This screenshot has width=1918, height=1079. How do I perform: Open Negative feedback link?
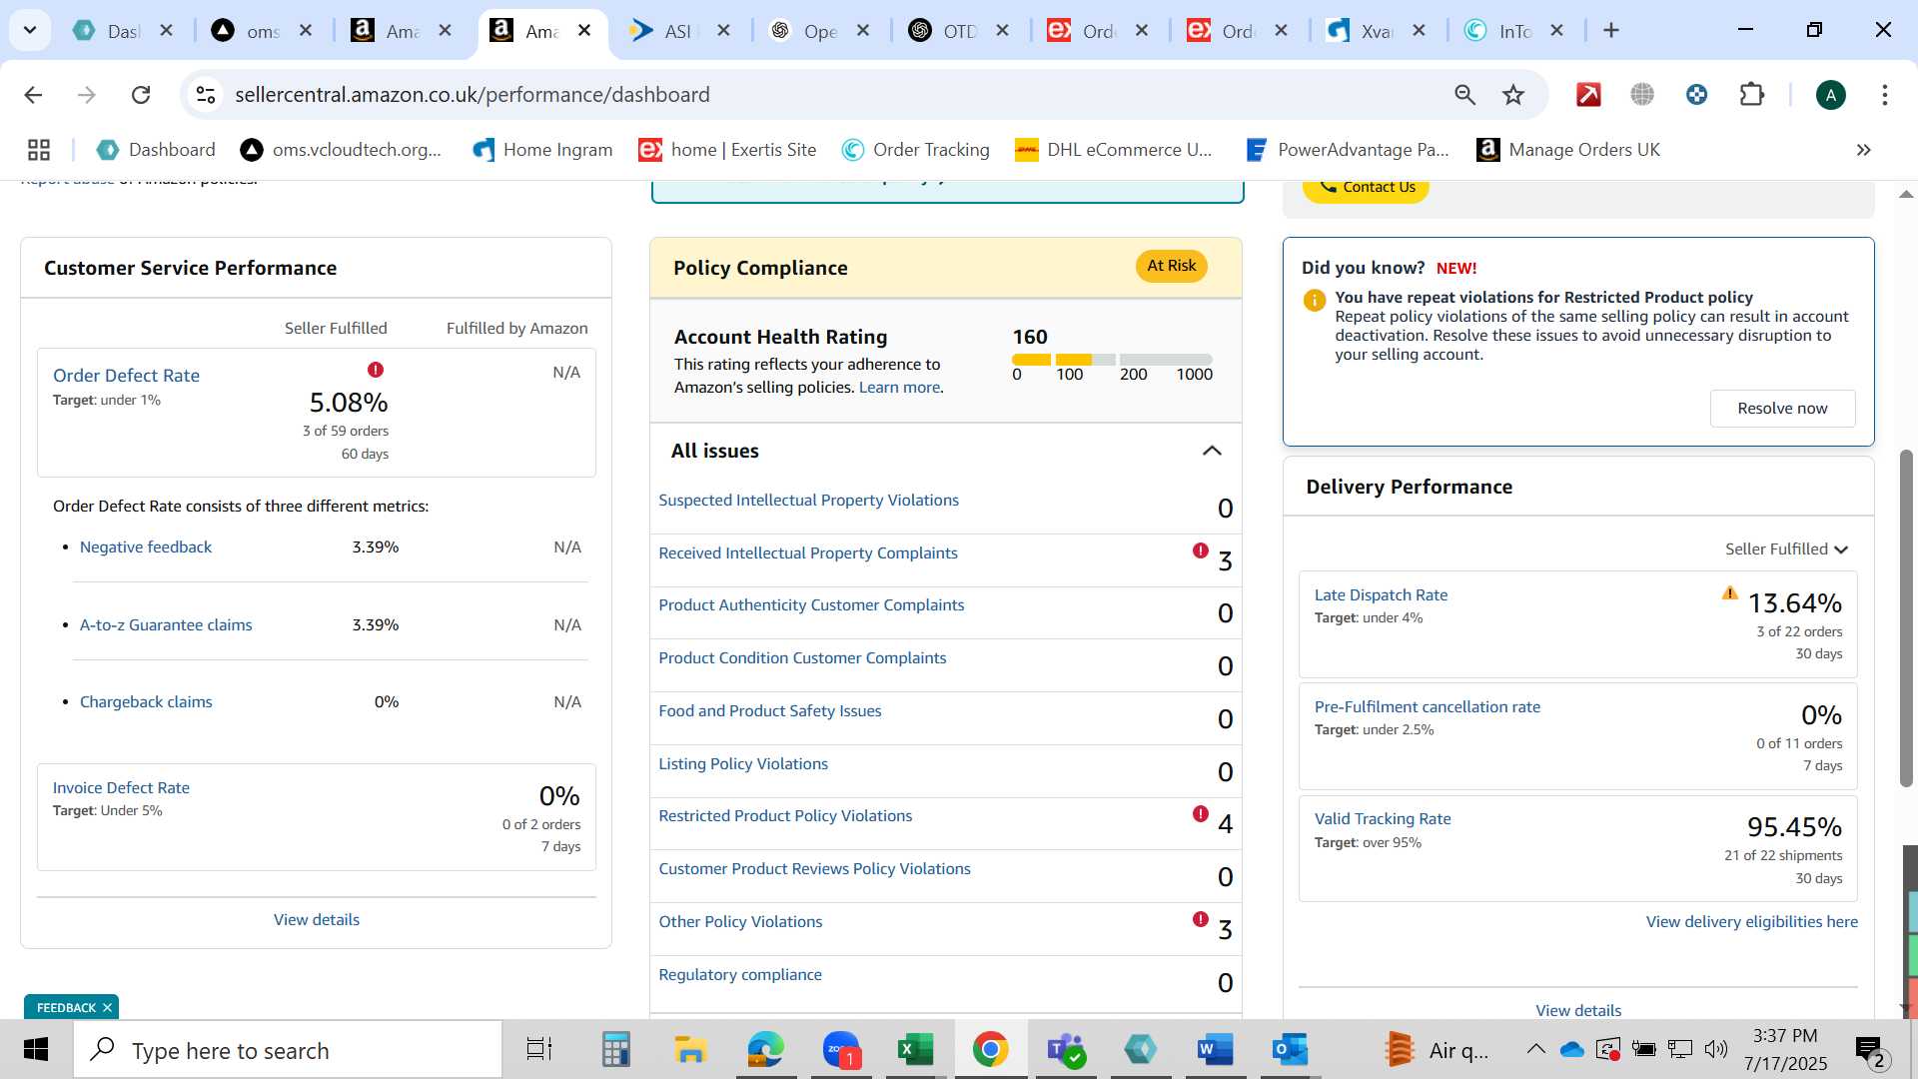click(146, 547)
